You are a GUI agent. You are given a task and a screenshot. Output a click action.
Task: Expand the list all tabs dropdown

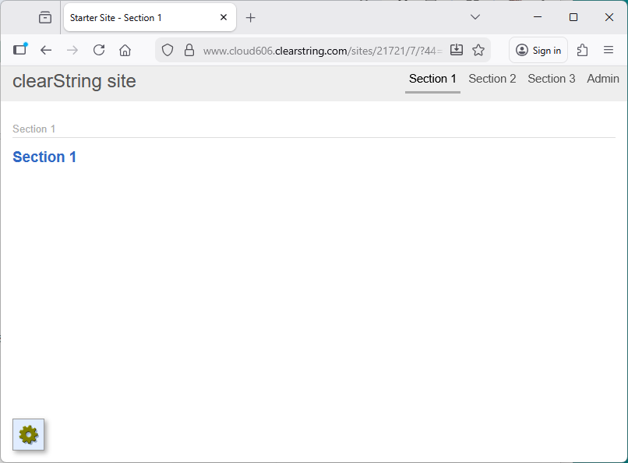pos(475,17)
